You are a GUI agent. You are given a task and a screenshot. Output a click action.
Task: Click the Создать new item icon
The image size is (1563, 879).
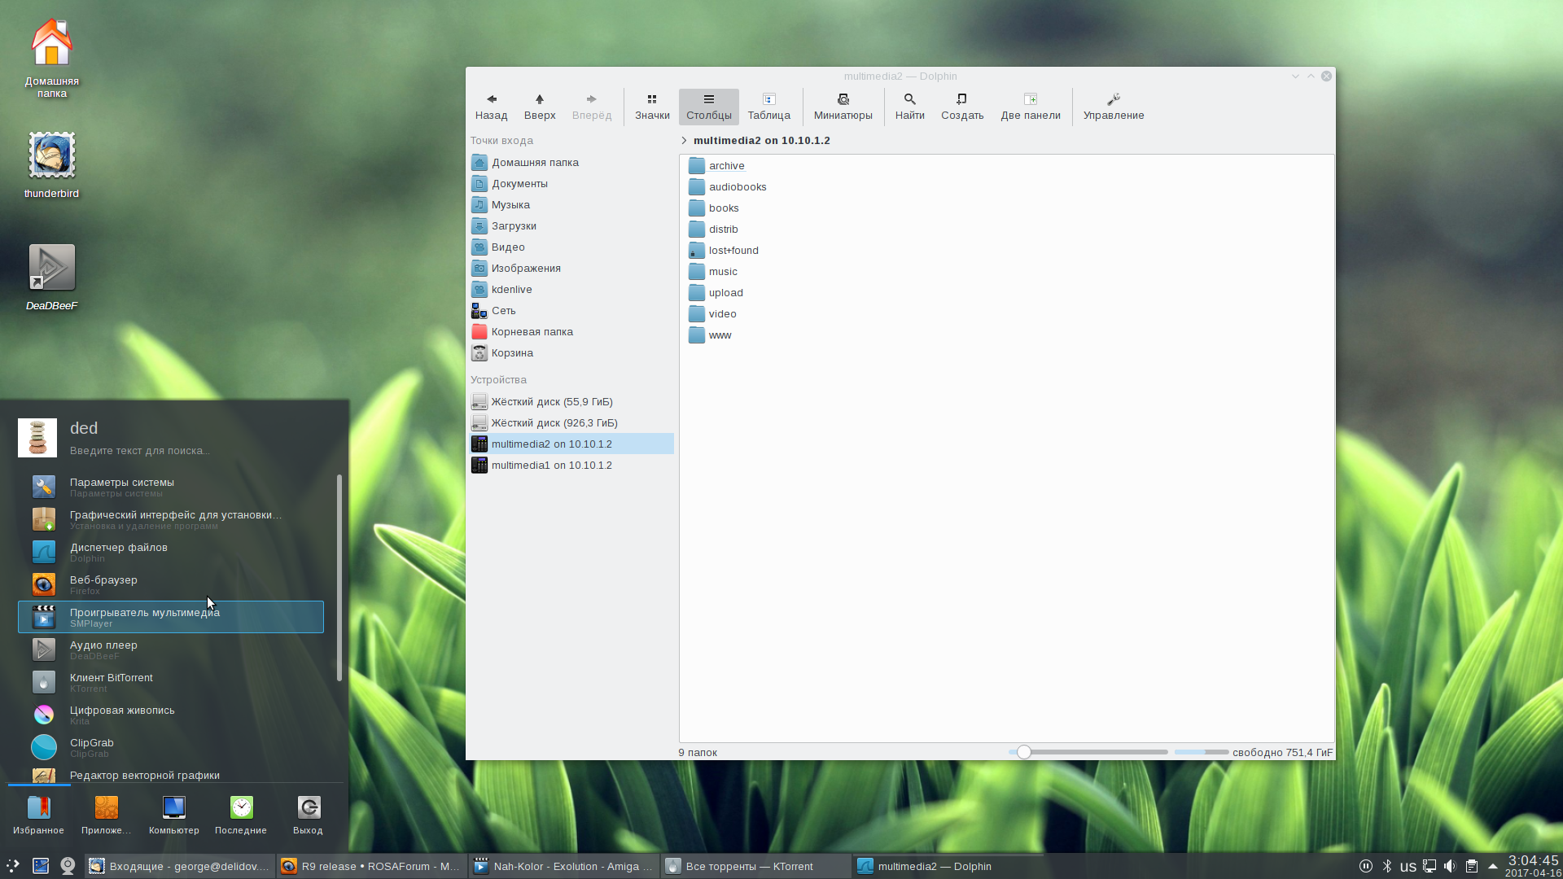[961, 106]
